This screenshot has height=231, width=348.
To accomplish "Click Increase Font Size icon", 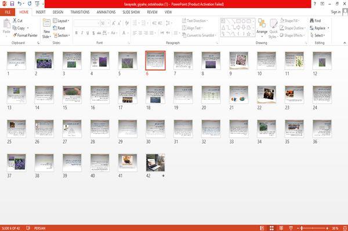I will tap(114, 23).
